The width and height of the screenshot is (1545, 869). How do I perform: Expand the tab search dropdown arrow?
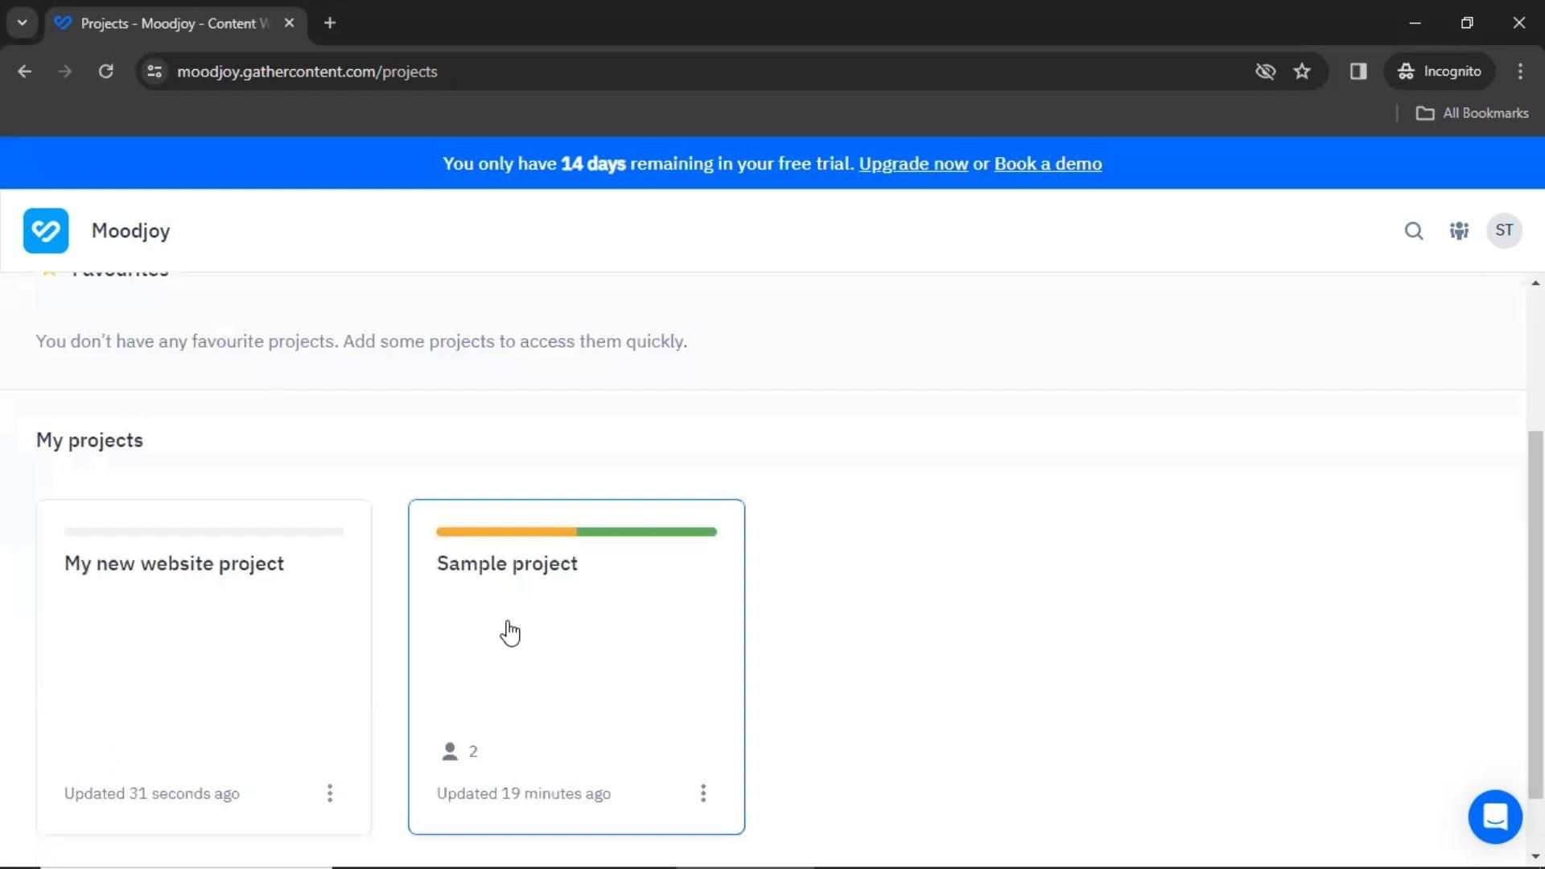(22, 23)
